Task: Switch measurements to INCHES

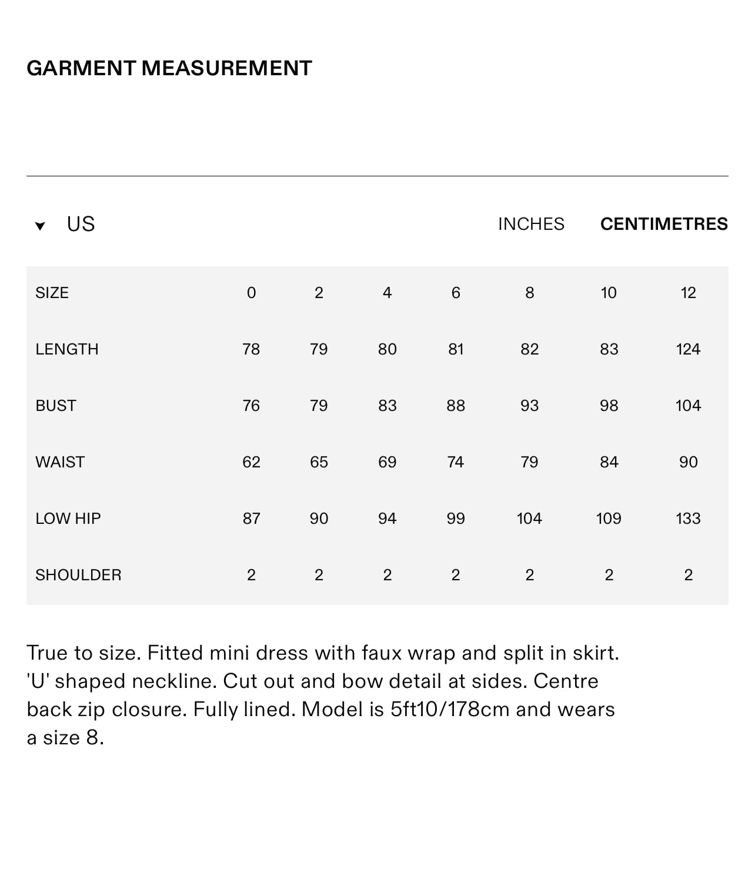Action: 531,224
